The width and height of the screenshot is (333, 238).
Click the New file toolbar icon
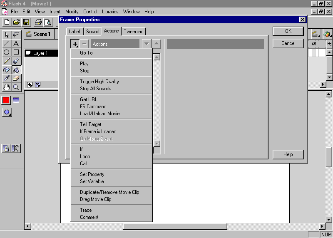click(x=7, y=22)
